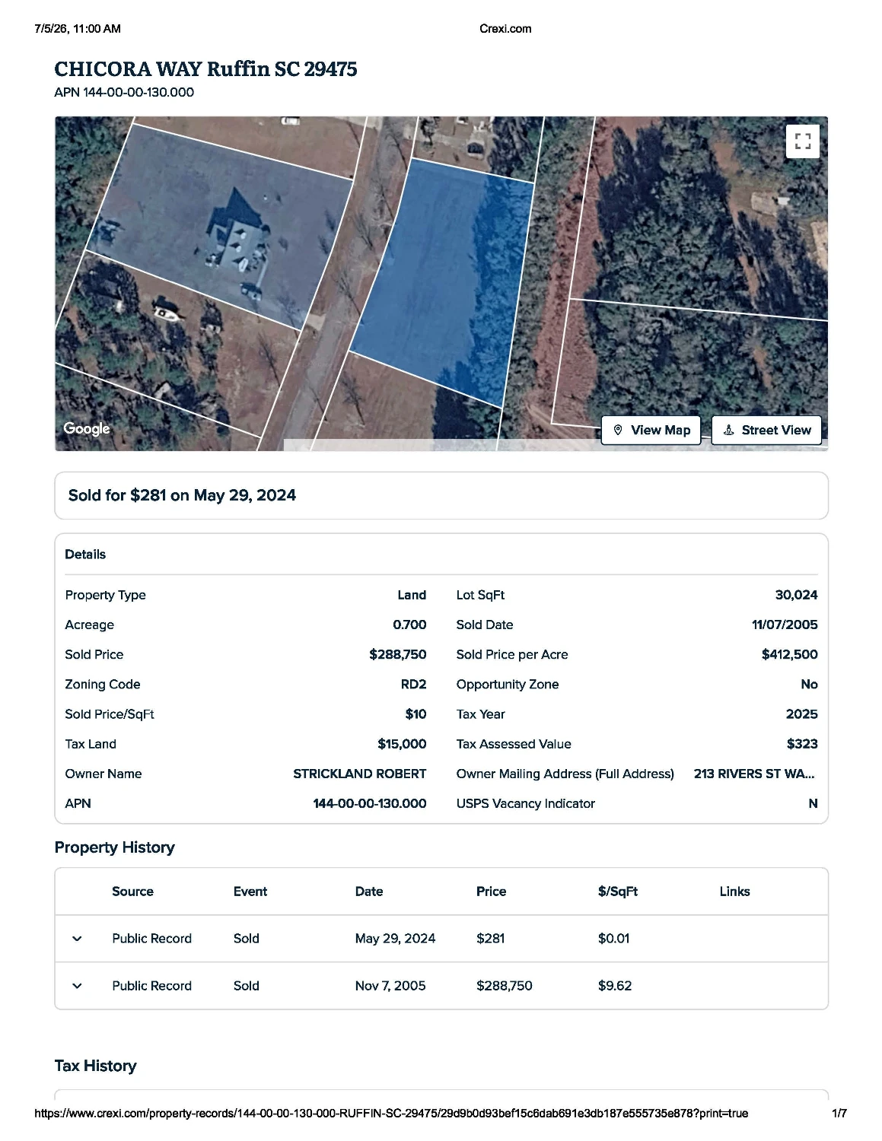Click the Crexi.com page header text
The height and width of the screenshot is (1141, 882).
click(505, 29)
